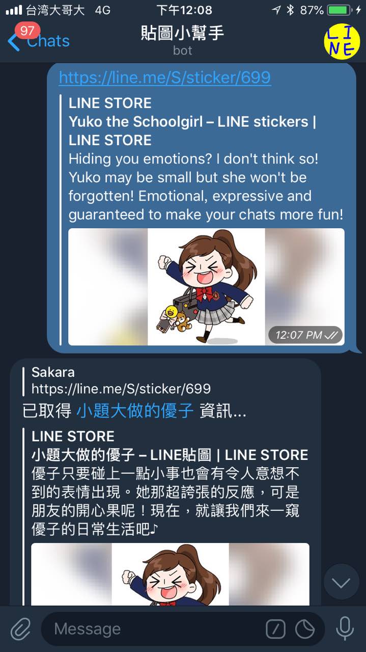This screenshot has width=366, height=652.
Task: Tap the 12:07 PM read-receipt checkmarks
Action: tap(331, 335)
